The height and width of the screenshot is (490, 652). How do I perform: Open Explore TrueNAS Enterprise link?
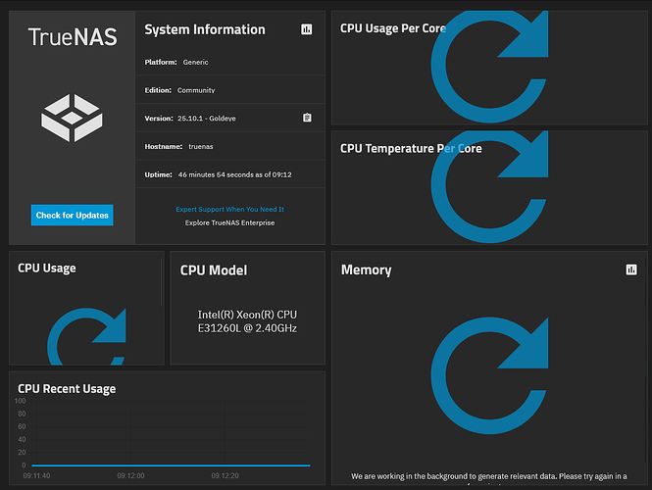tap(230, 222)
